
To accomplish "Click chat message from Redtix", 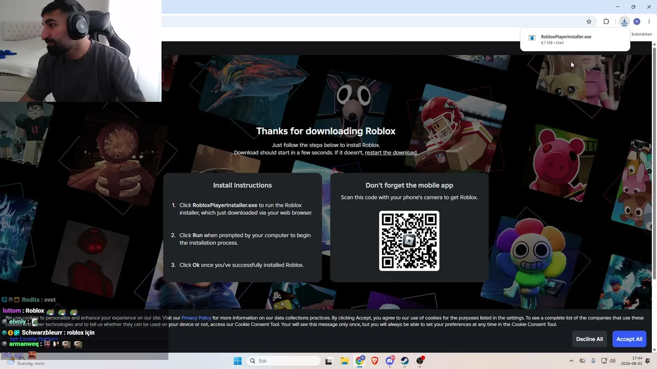I will pyautogui.click(x=29, y=300).
